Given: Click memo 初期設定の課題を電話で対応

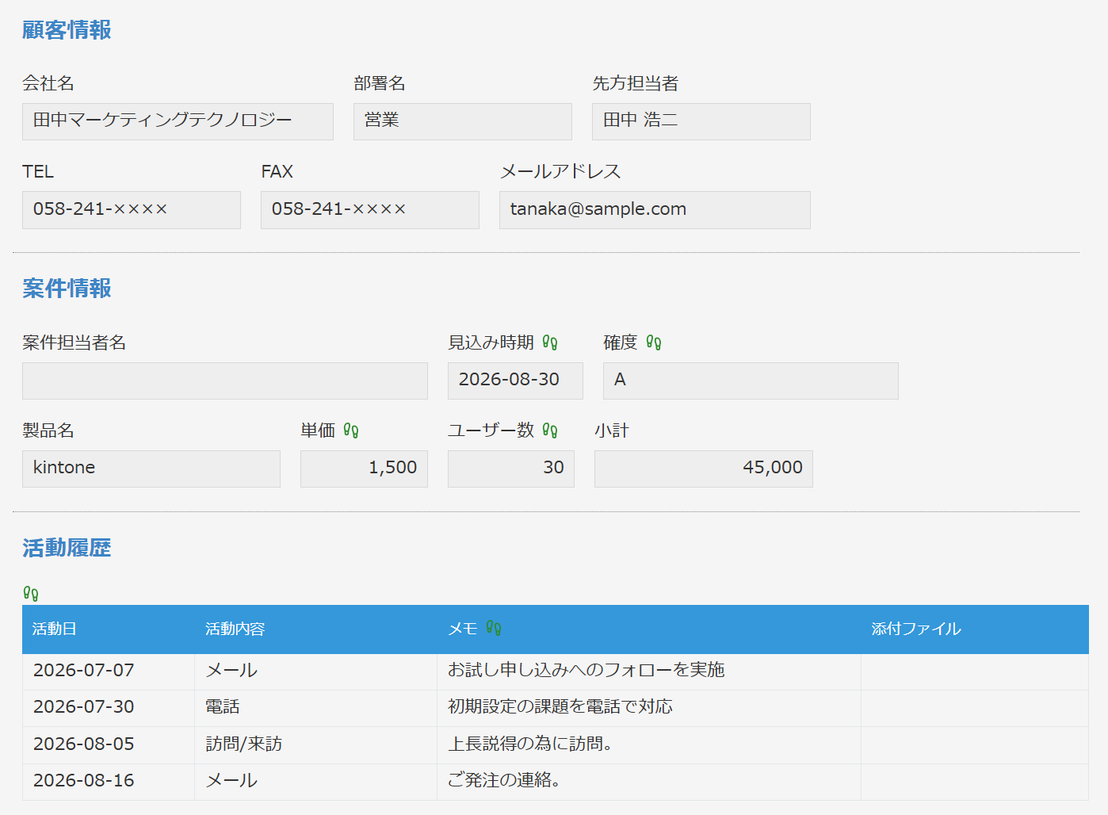Looking at the screenshot, I should tap(560, 707).
